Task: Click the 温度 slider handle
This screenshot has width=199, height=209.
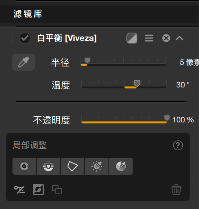Action: coord(137,84)
